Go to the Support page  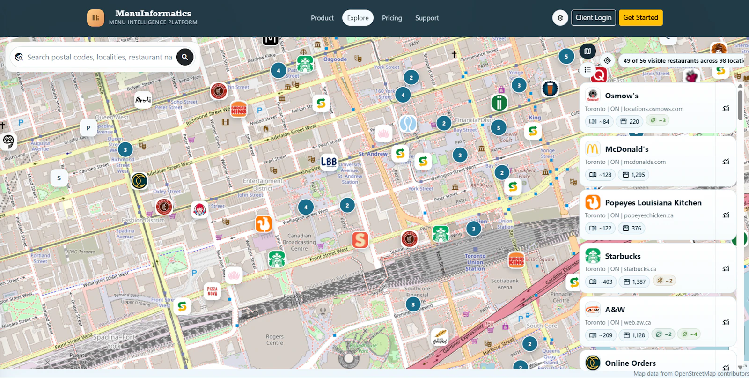pyautogui.click(x=427, y=18)
